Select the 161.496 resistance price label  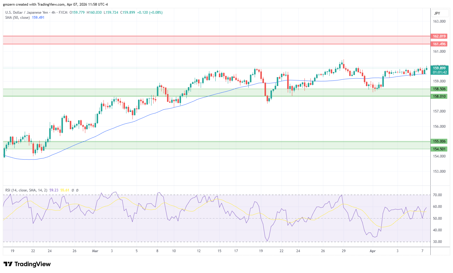[x=439, y=44]
